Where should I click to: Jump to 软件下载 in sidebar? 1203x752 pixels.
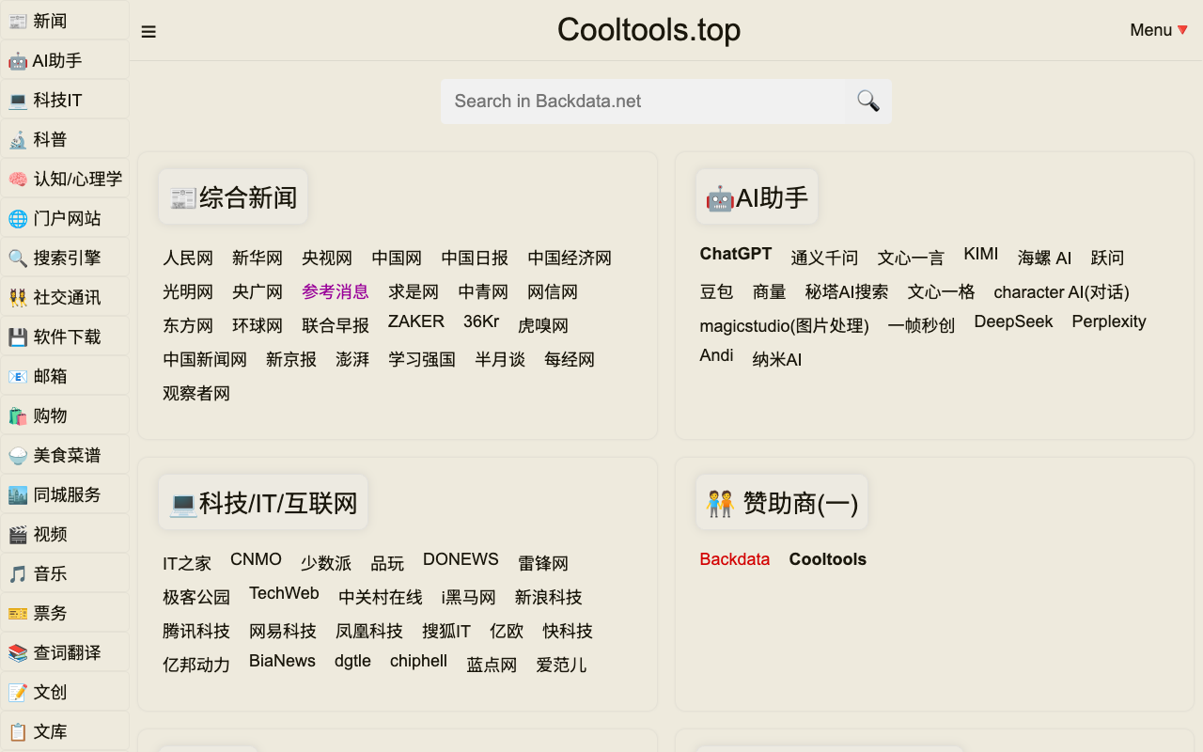pyautogui.click(x=65, y=337)
